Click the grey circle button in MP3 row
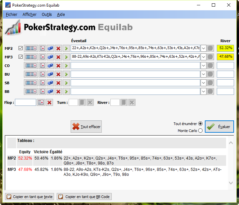Viewport: 239px width, 205px height. (210, 57)
